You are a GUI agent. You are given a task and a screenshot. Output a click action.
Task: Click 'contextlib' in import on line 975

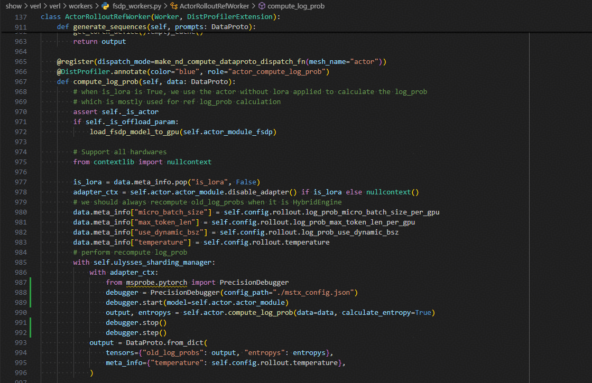coord(114,162)
